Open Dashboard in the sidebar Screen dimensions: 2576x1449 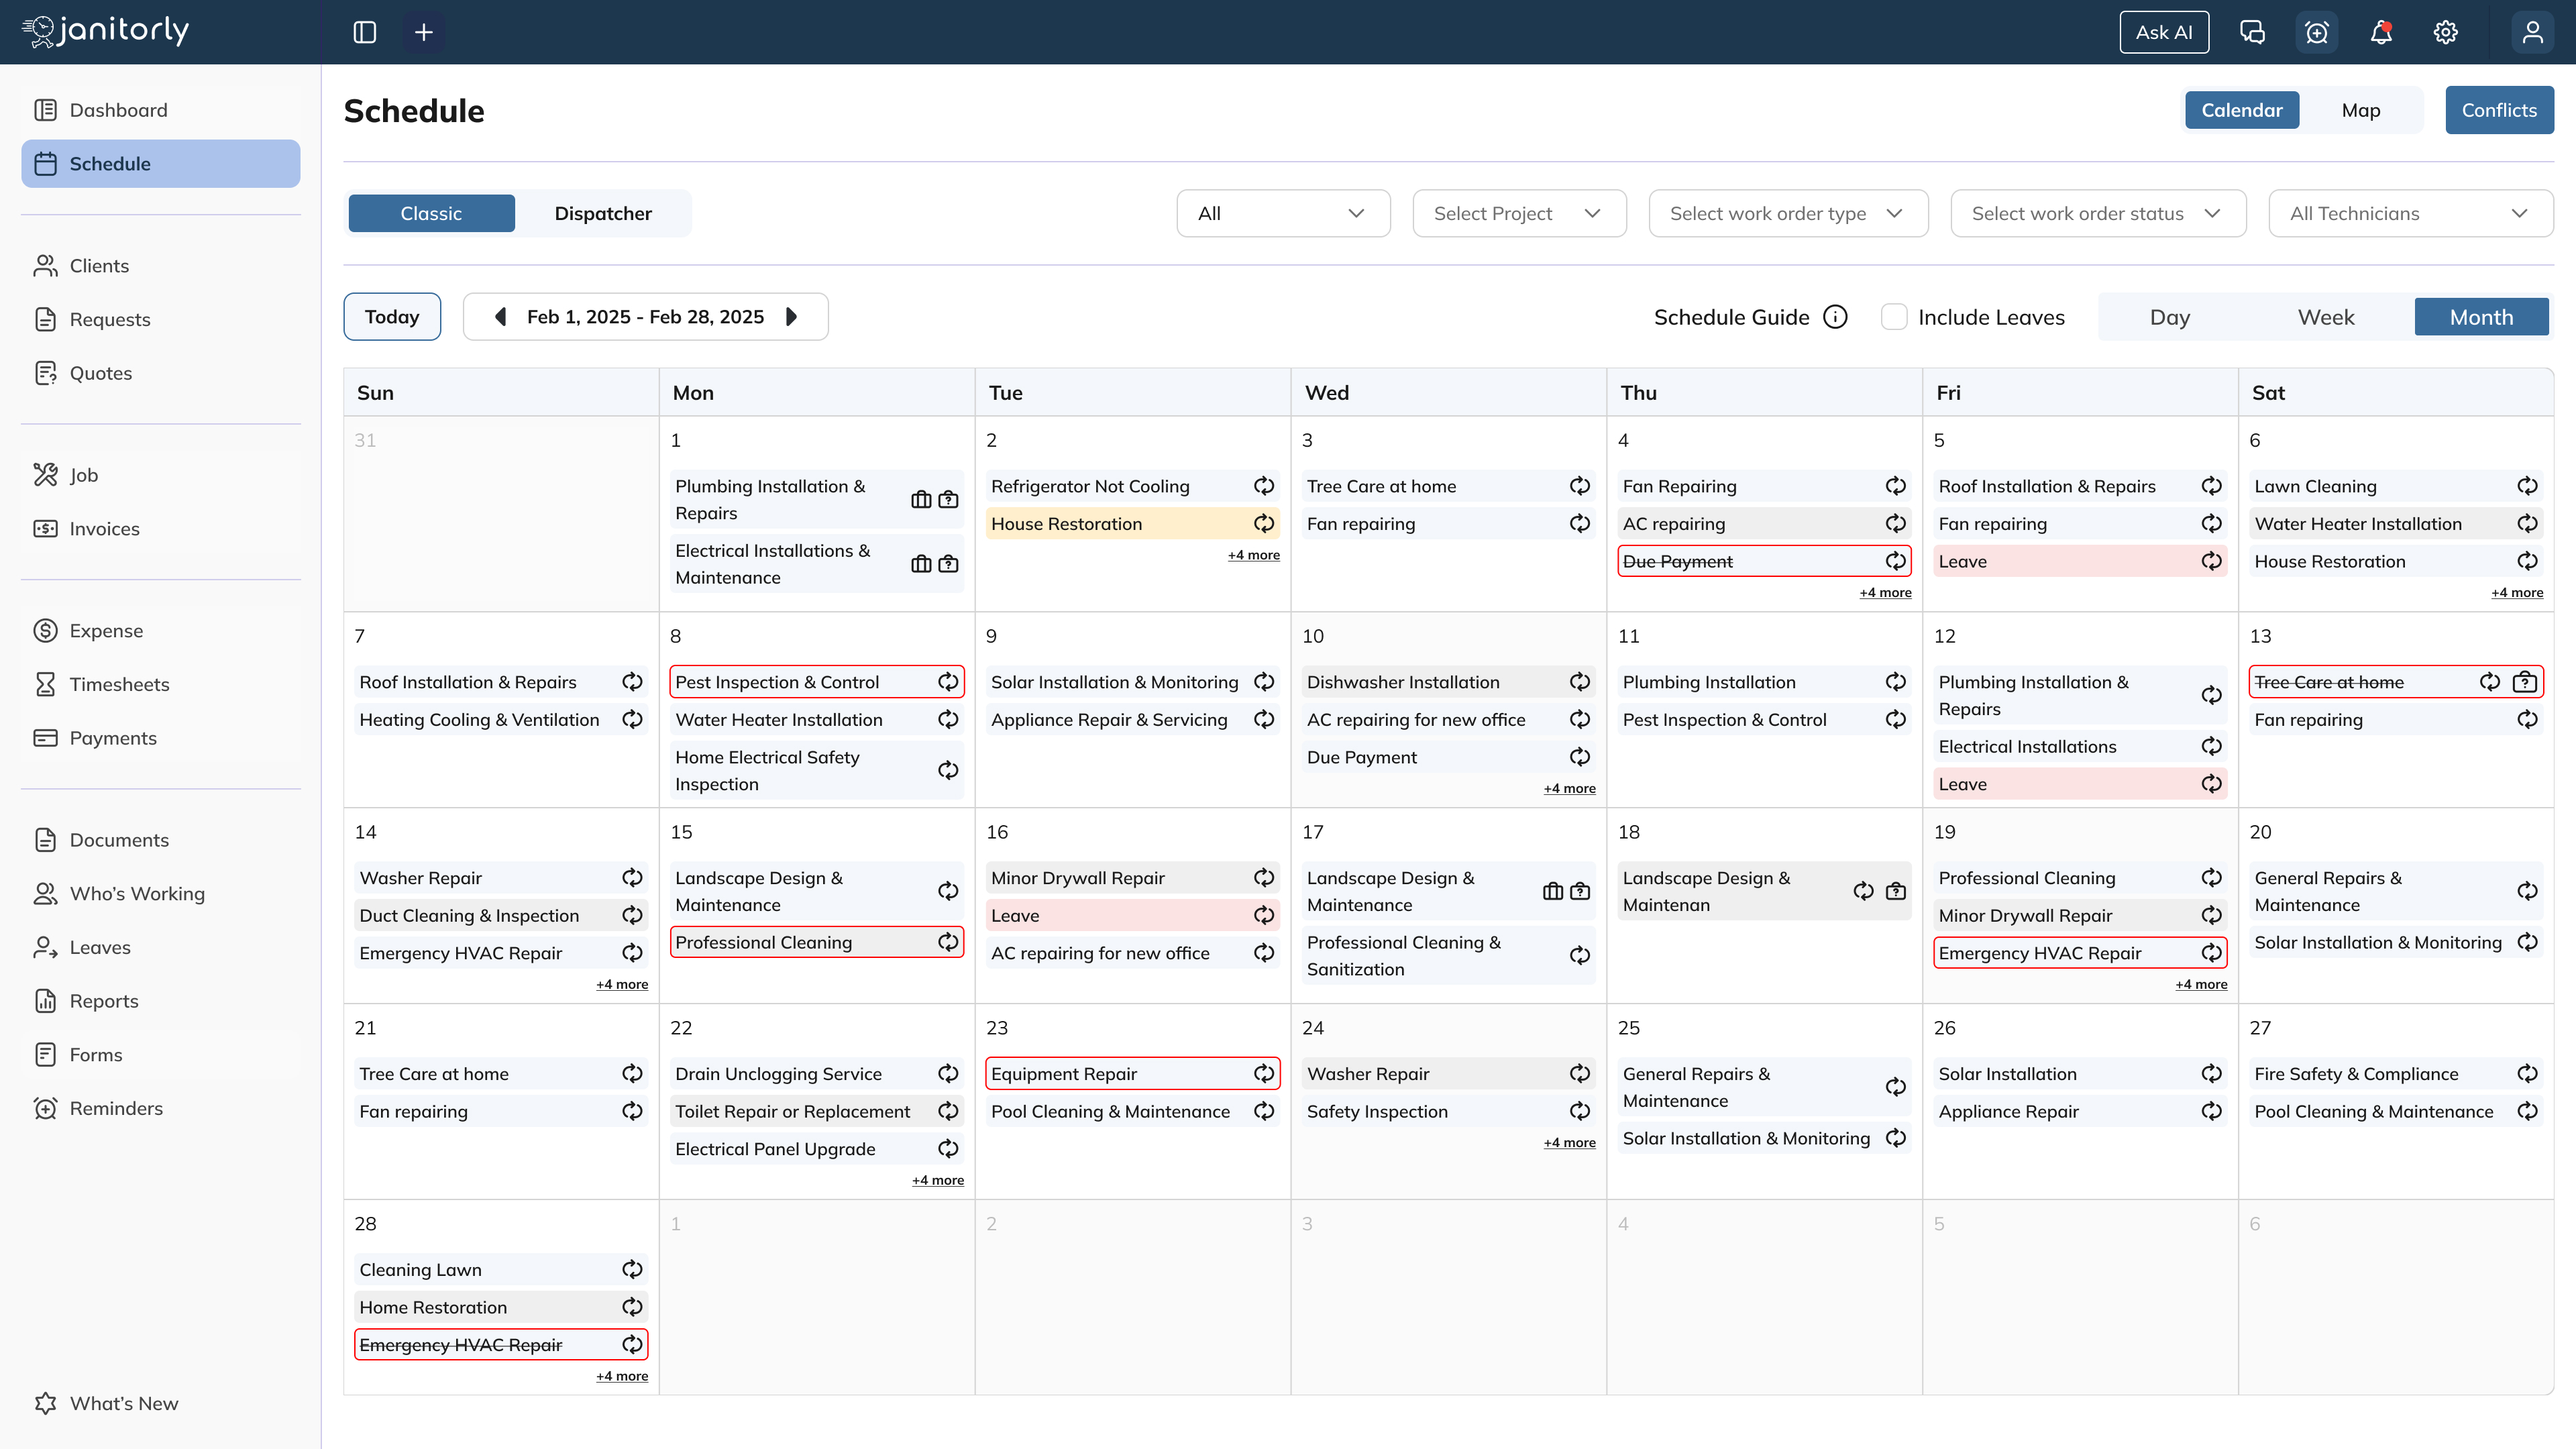(160, 110)
